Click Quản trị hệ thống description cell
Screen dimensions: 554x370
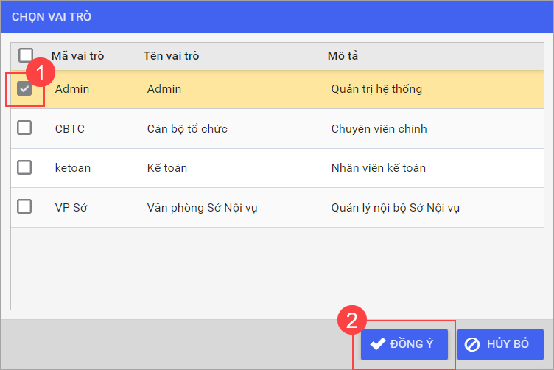coord(376,89)
